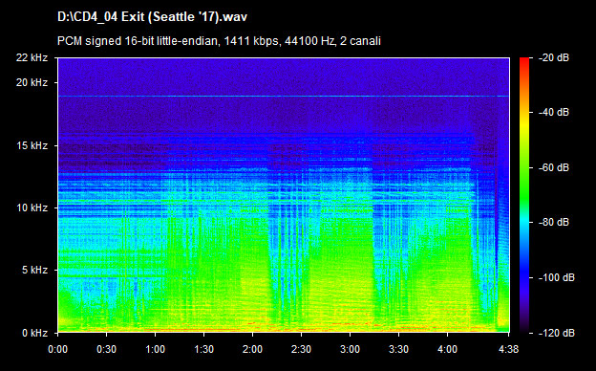The width and height of the screenshot is (596, 371).
Task: Click the 20 kHz frequency axis label
Action: coord(32,82)
